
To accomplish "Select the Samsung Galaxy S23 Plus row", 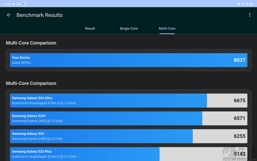I will [128, 154].
